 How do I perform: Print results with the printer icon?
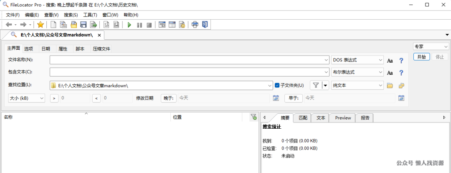click(195, 25)
